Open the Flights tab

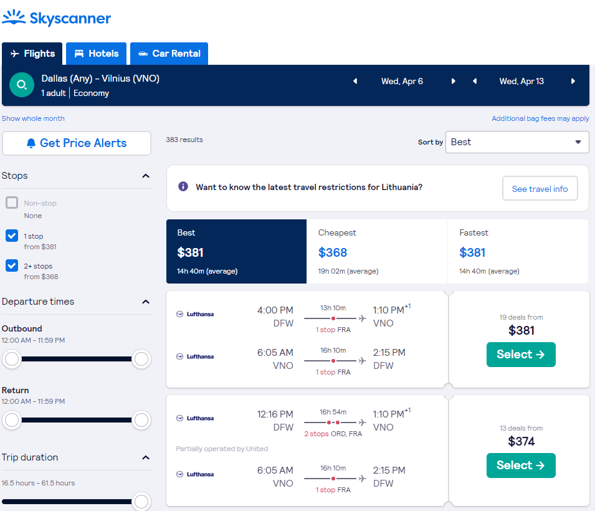(x=32, y=54)
